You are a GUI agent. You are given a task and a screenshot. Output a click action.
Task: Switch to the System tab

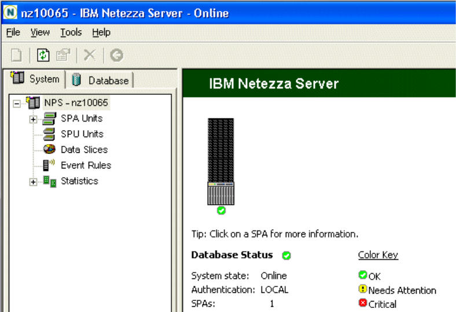coord(35,79)
